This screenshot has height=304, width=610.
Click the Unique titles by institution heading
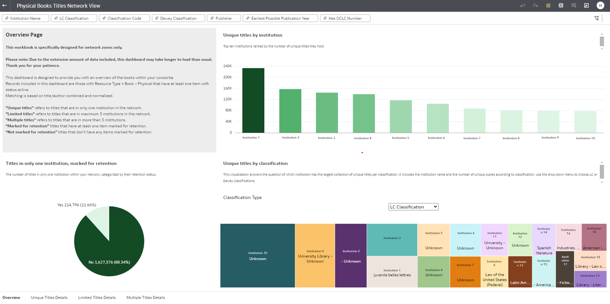click(253, 35)
